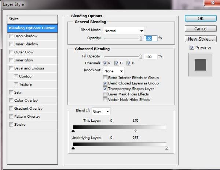This screenshot has height=170, width=220.
Task: Tick the Contour checkbox
Action: coord(16,76)
